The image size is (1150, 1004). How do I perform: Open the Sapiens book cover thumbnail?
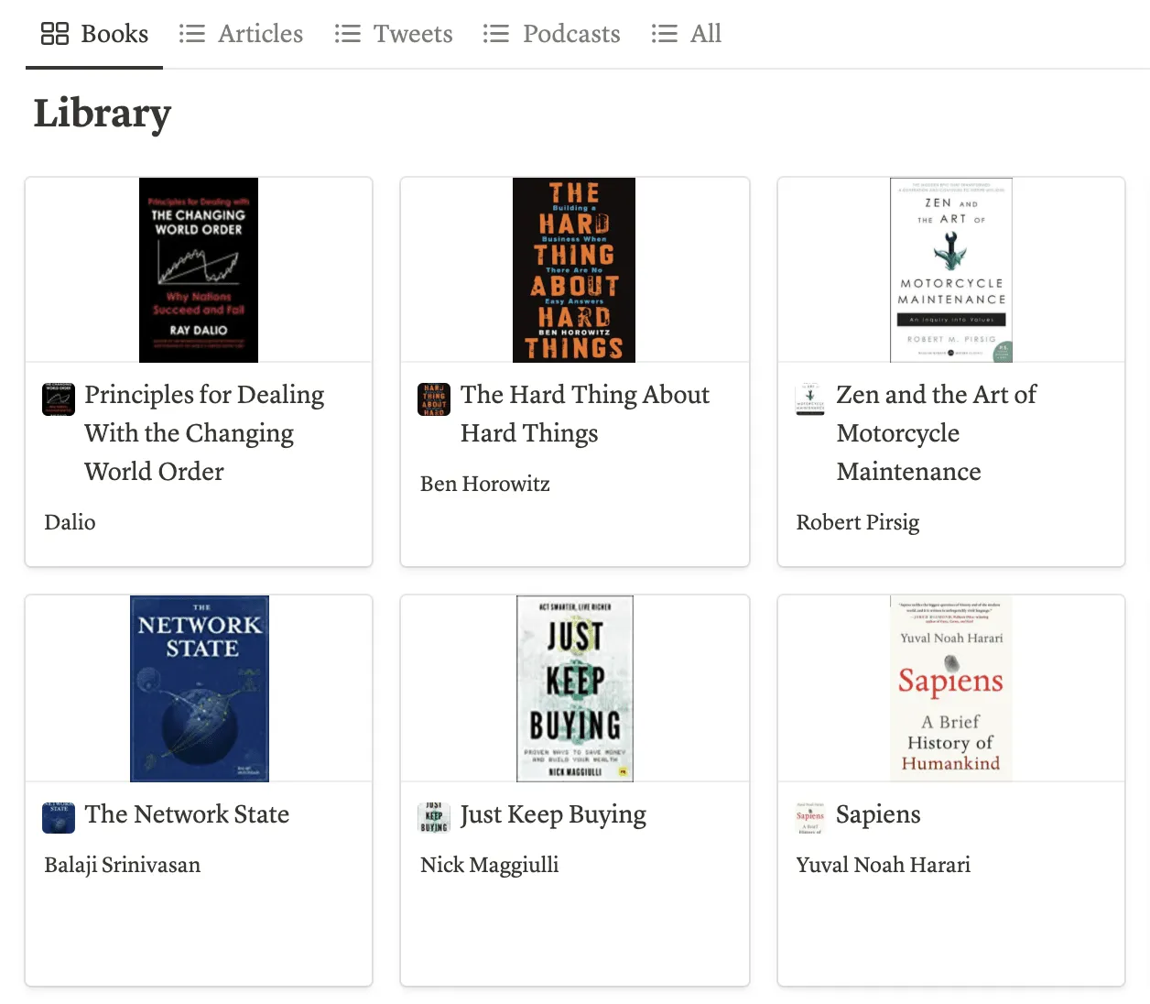951,688
